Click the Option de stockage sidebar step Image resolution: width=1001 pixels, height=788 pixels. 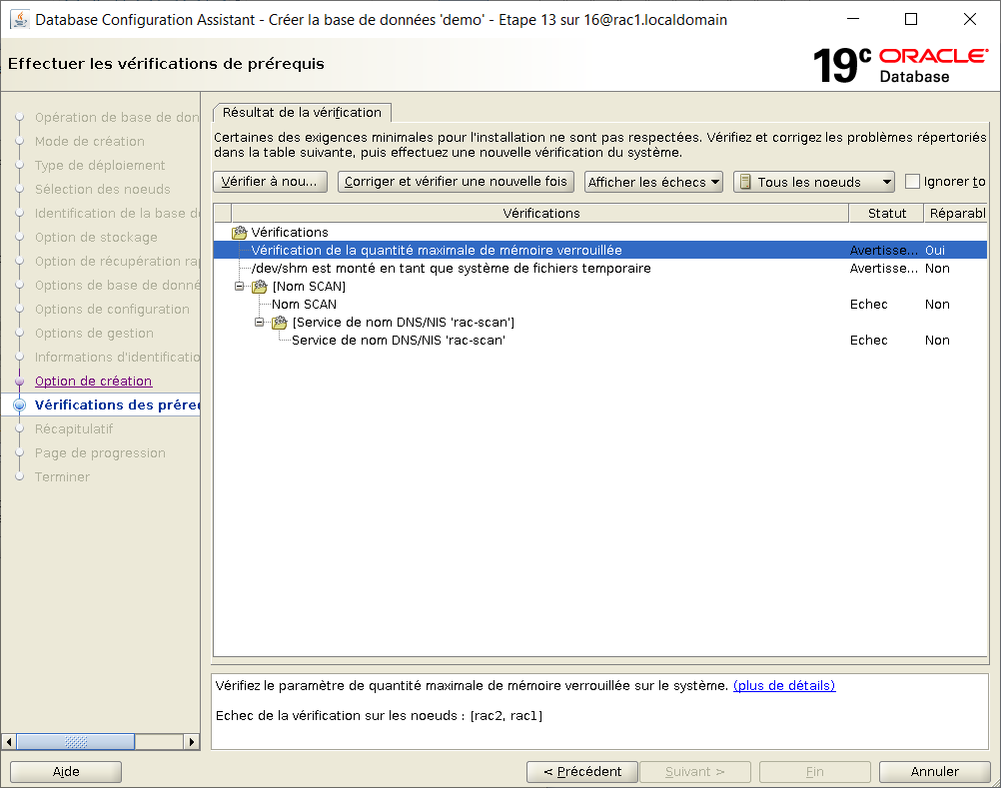coord(96,238)
